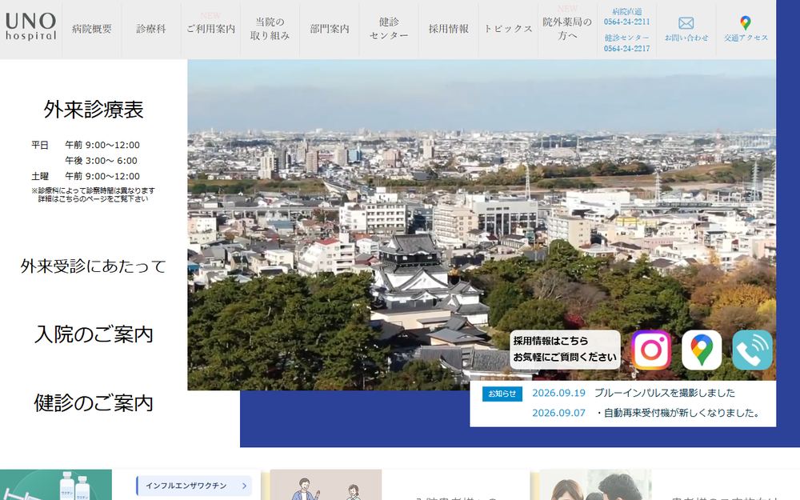This screenshot has width=800, height=500.
Task: Open 入院のご案内 link
Action: (x=94, y=334)
